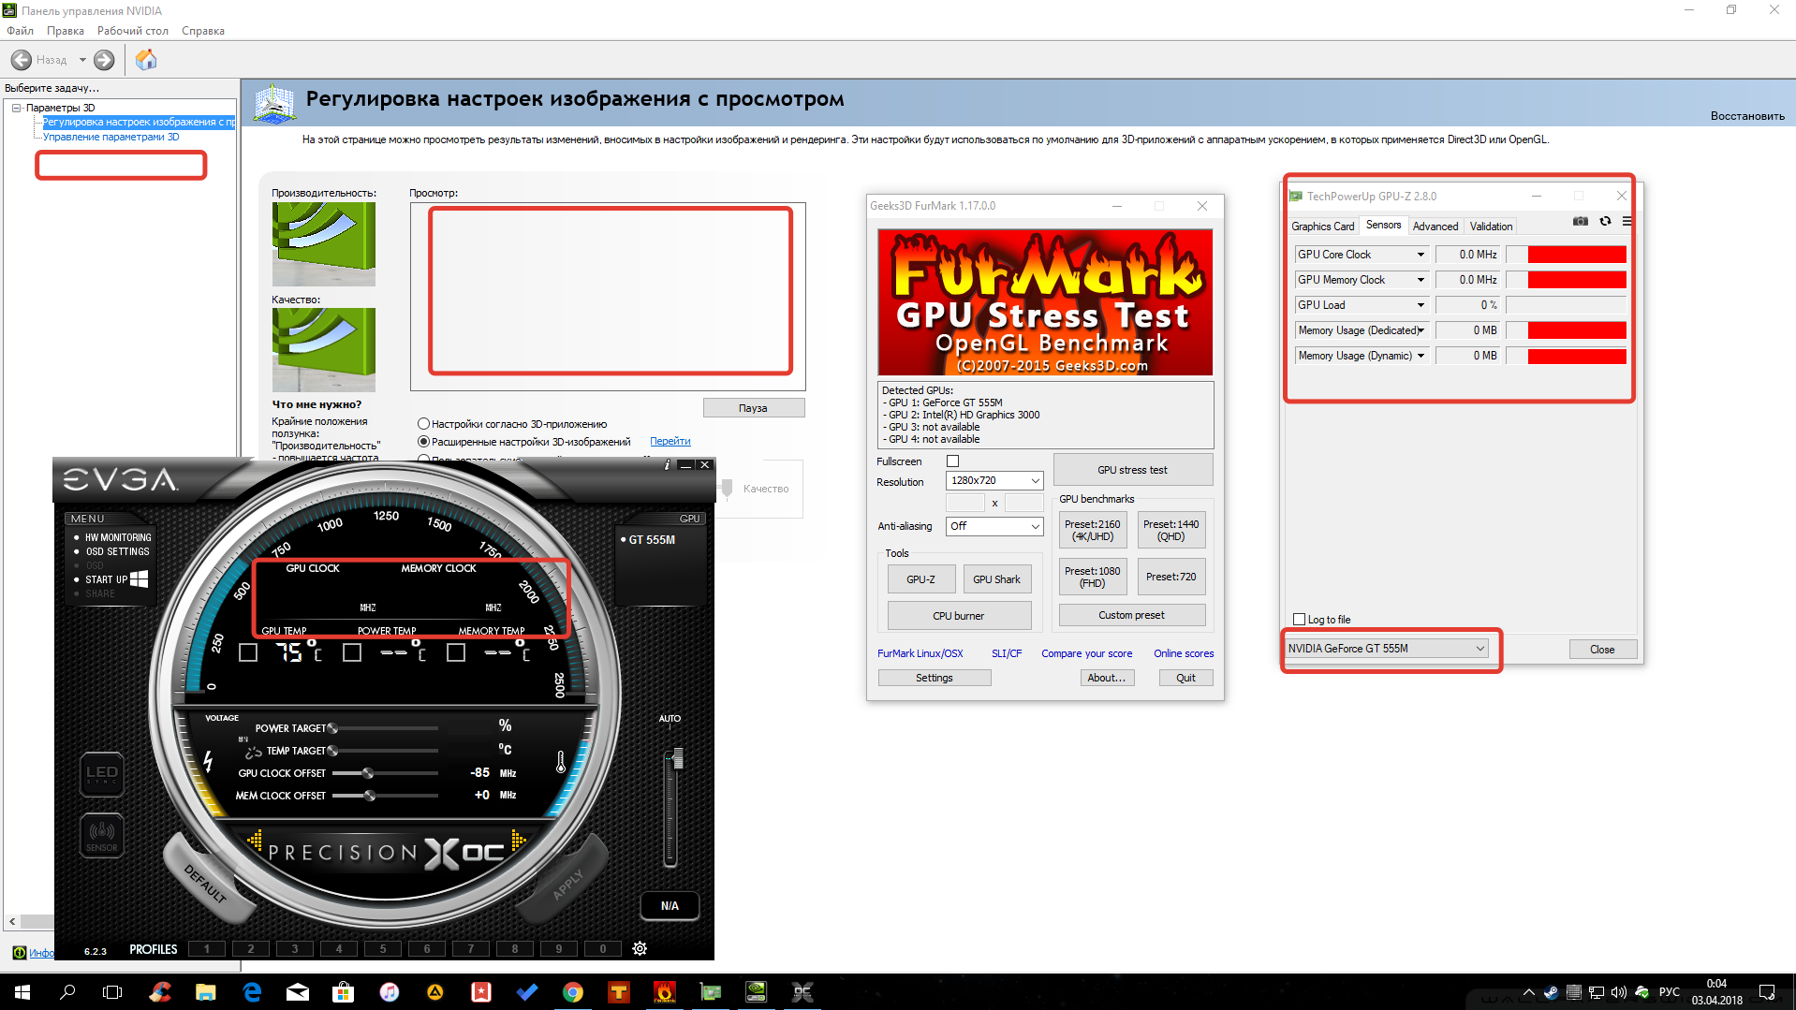Select GT 555M in the EVGA GPU list
This screenshot has height=1010, width=1796.
click(x=648, y=540)
